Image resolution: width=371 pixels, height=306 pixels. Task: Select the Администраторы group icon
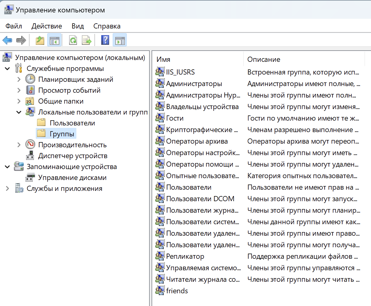click(x=160, y=83)
